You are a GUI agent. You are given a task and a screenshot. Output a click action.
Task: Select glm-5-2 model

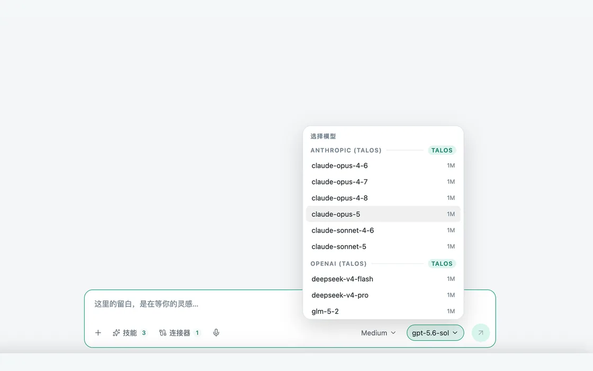[383, 311]
